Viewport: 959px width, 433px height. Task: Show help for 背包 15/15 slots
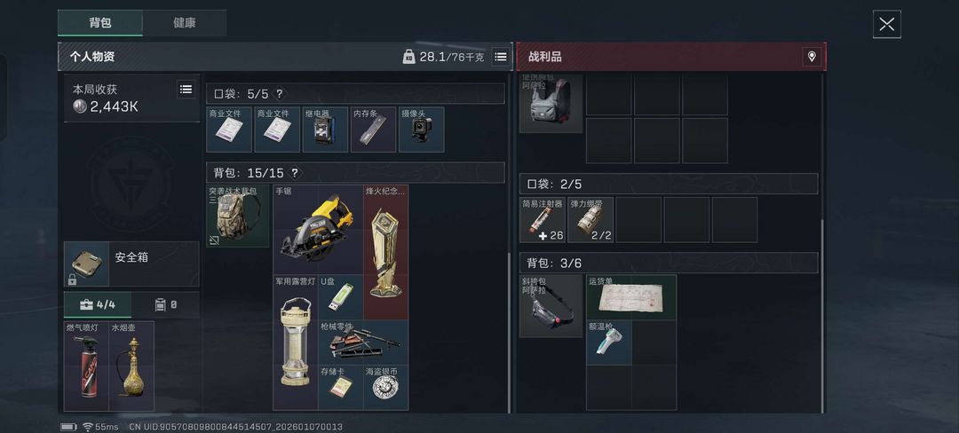point(295,173)
